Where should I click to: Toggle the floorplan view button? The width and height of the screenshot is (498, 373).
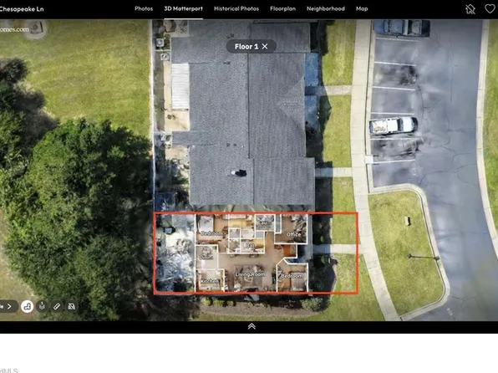(x=28, y=307)
